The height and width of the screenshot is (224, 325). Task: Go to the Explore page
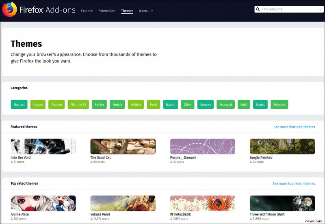pos(87,11)
